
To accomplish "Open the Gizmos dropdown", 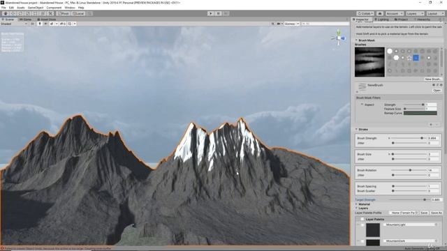I will coord(292,24).
